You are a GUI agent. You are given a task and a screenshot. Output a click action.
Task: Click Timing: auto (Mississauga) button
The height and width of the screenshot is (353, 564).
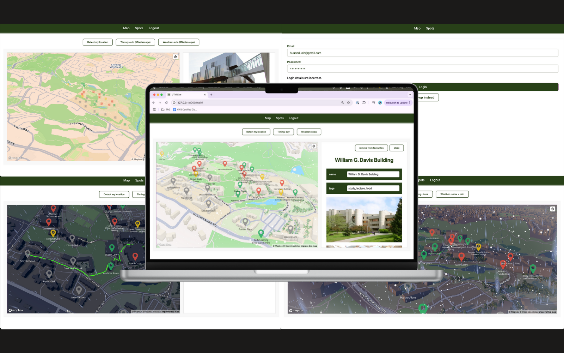pos(135,42)
